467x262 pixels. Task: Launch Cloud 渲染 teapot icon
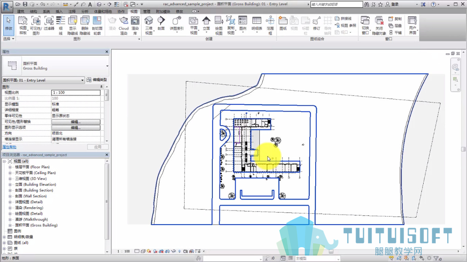(x=123, y=25)
